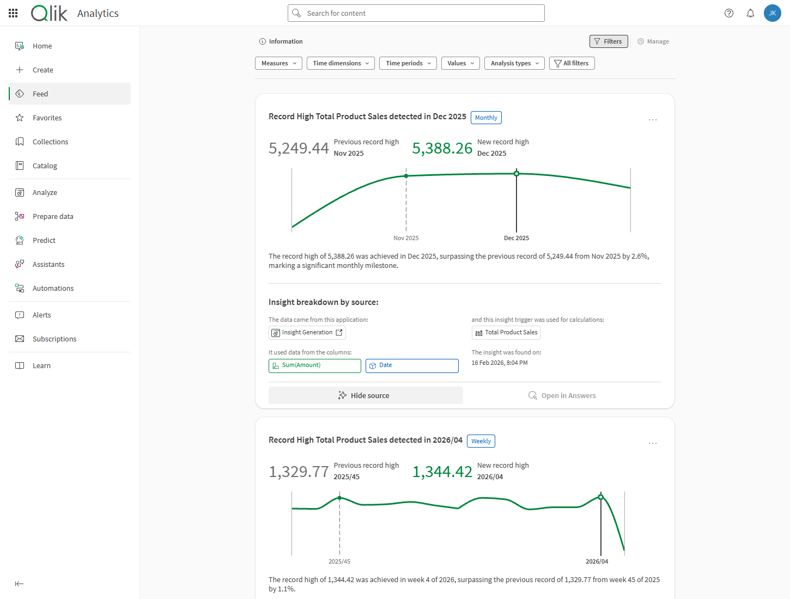Open more options on Dec 2025 card

point(652,120)
